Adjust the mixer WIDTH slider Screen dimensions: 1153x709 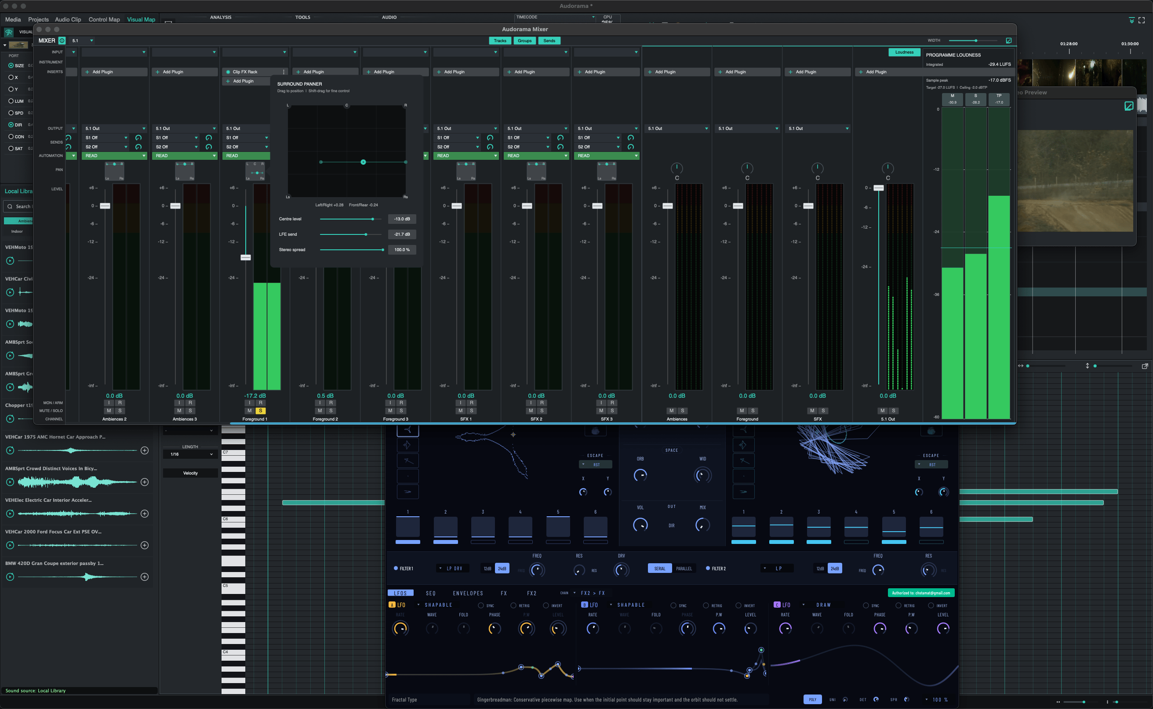tap(972, 41)
